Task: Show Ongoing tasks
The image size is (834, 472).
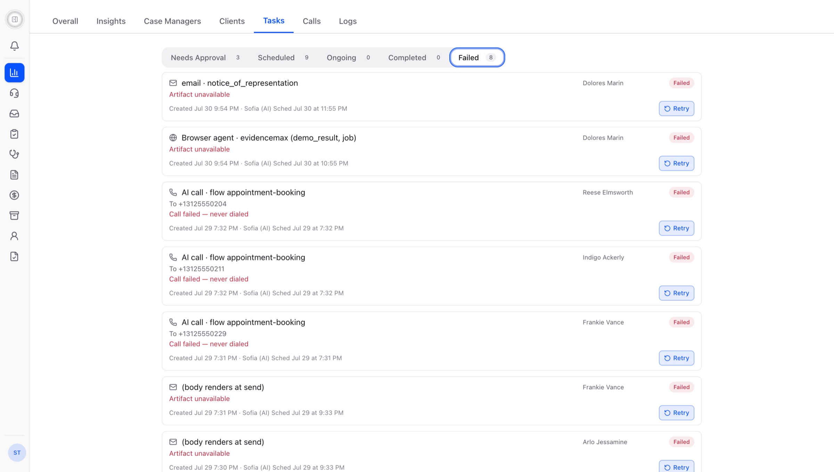Action: [x=348, y=58]
